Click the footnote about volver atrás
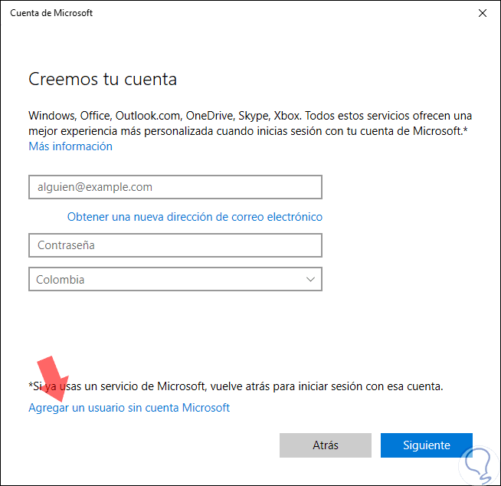 [236, 386]
